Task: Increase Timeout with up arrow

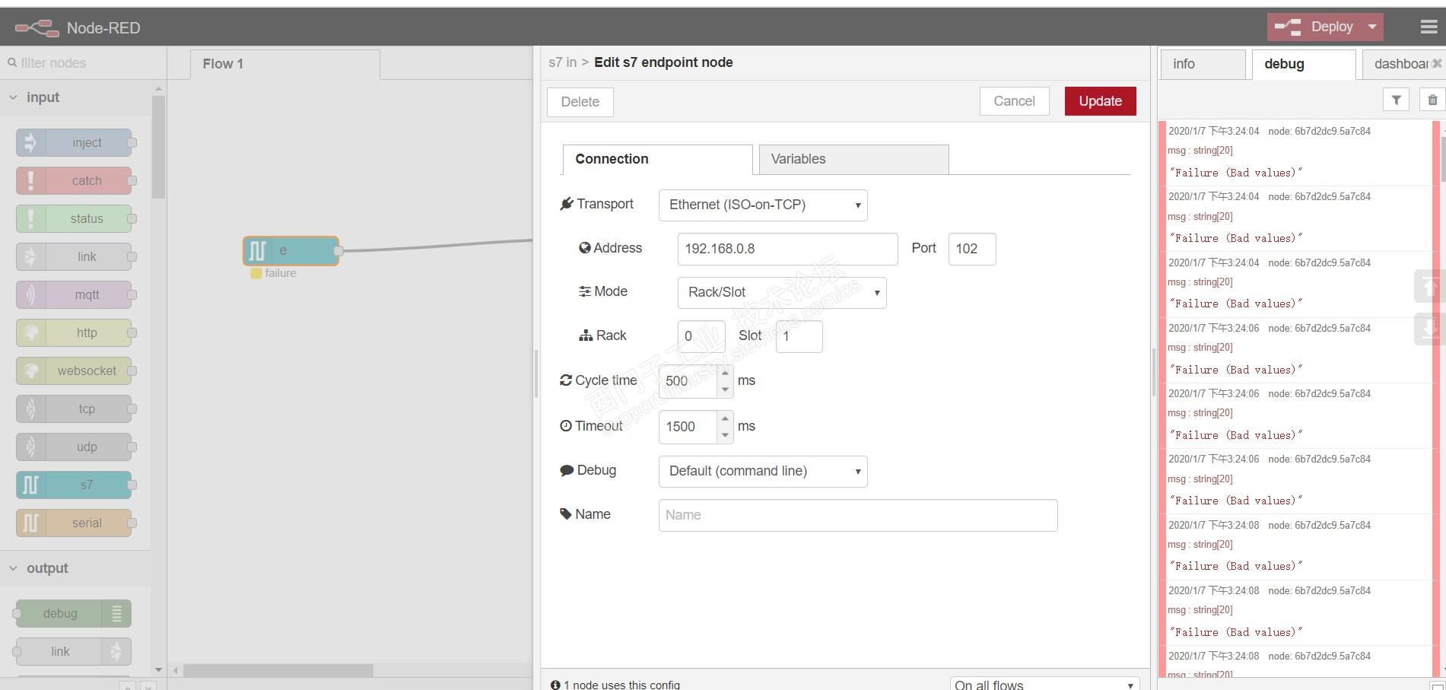Action: [725, 418]
